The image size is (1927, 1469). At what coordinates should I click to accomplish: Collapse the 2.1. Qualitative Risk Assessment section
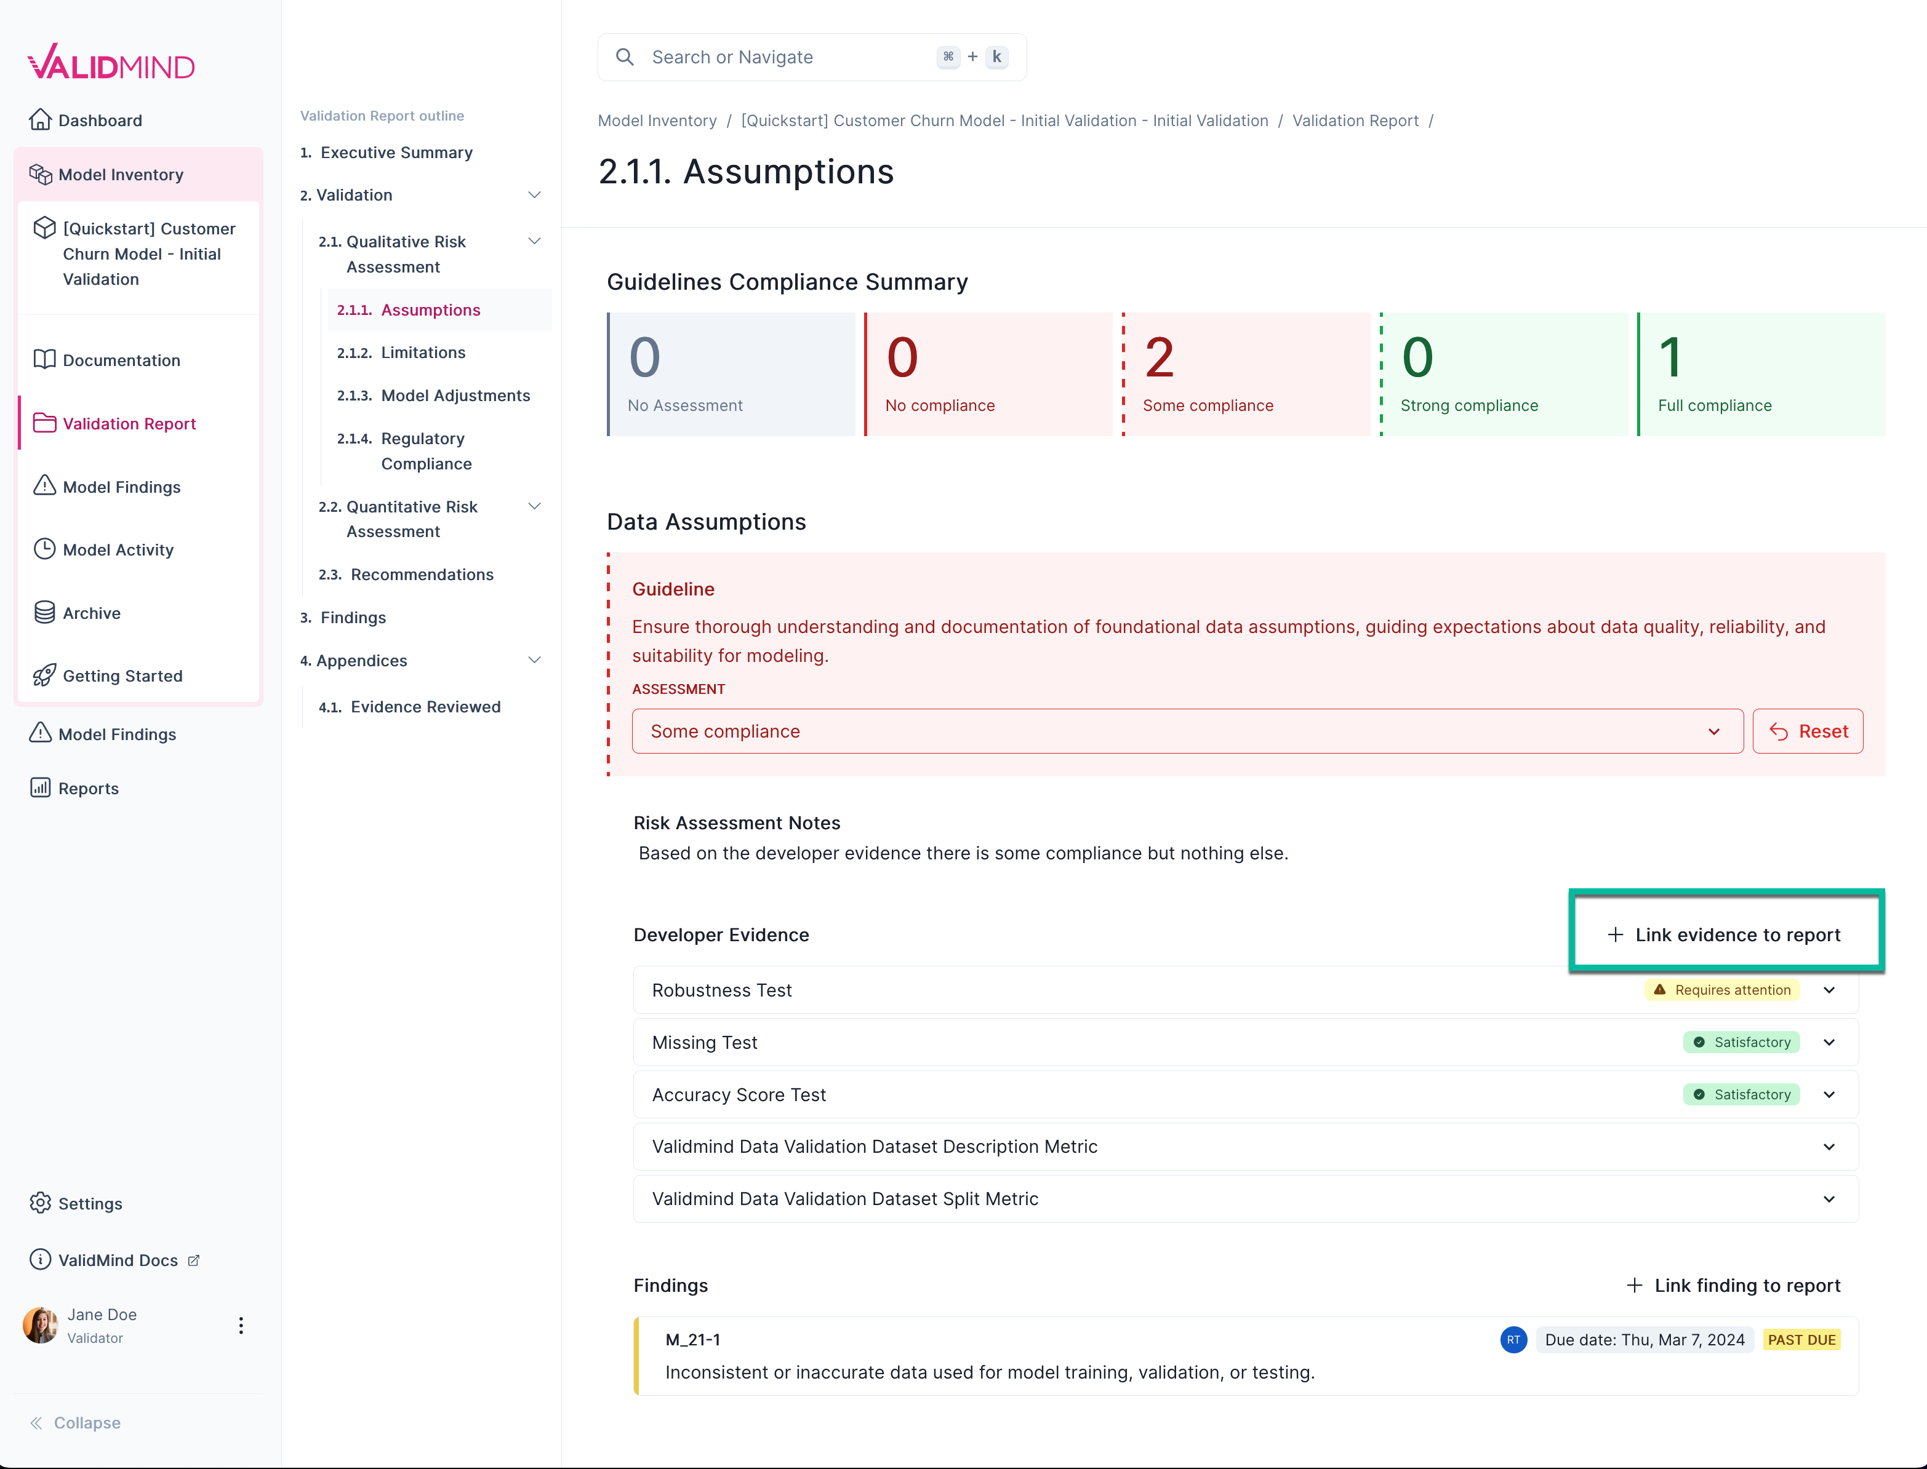[x=534, y=241]
